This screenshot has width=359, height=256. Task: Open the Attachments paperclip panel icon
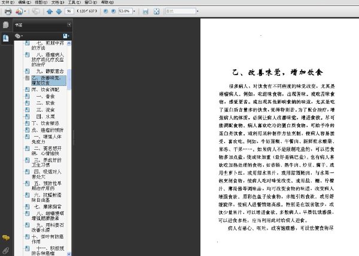click(6, 251)
